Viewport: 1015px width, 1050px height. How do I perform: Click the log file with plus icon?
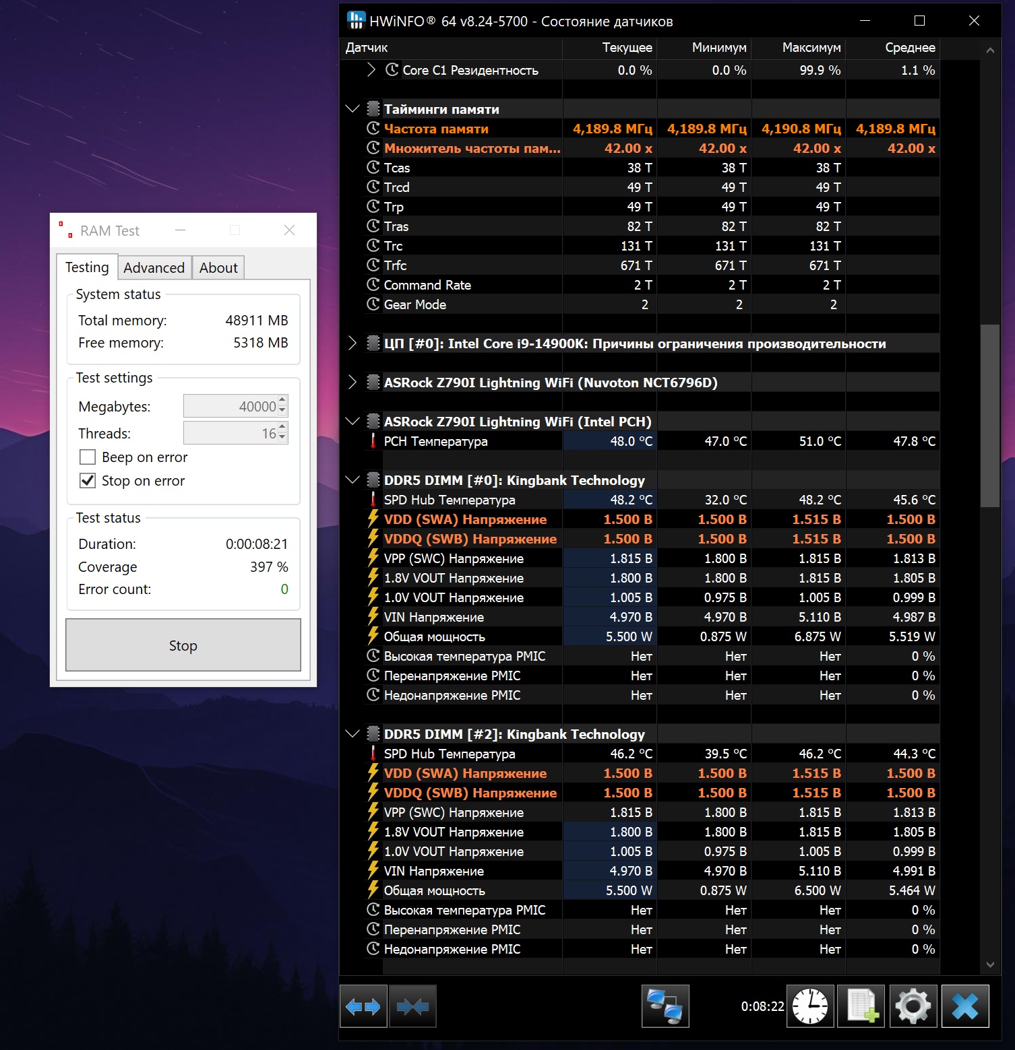(861, 1006)
